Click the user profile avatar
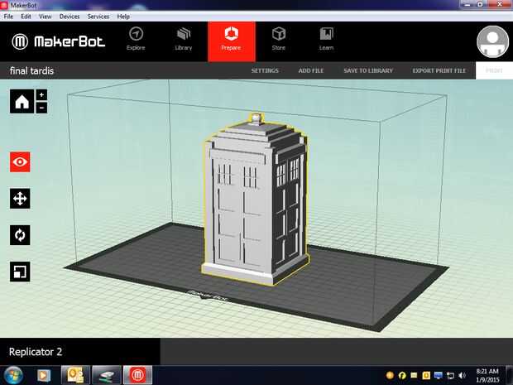The image size is (513, 385). (x=492, y=41)
